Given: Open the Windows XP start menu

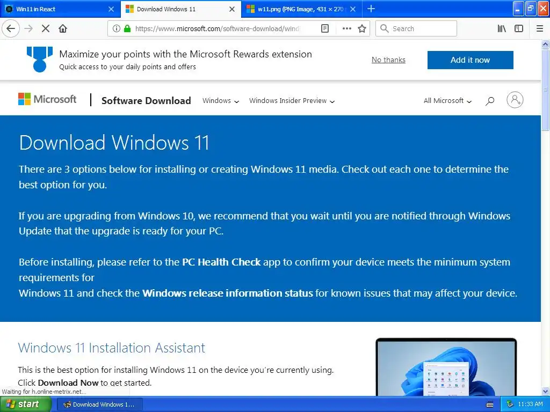Looking at the screenshot, I should click(25, 404).
